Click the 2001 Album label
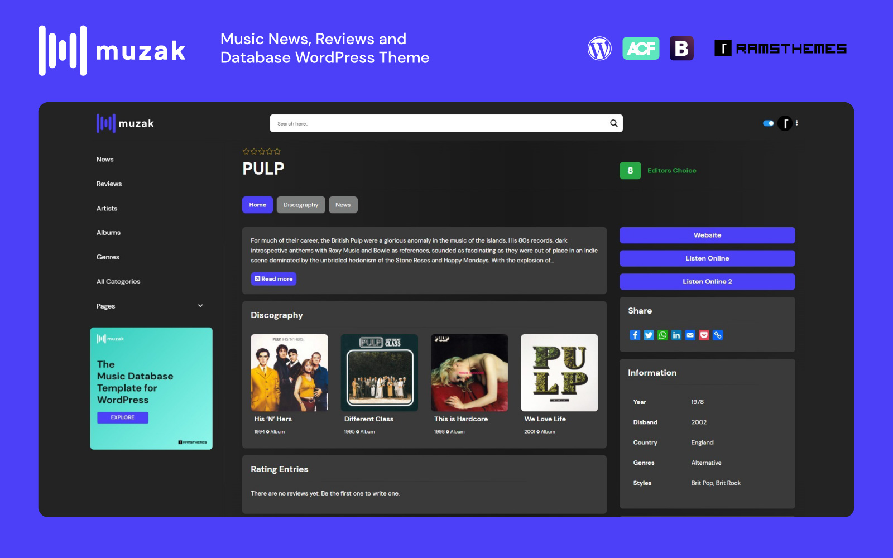Image resolution: width=893 pixels, height=558 pixels. [540, 432]
